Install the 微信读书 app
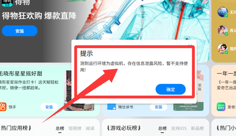 pyautogui.click(x=159, y=107)
